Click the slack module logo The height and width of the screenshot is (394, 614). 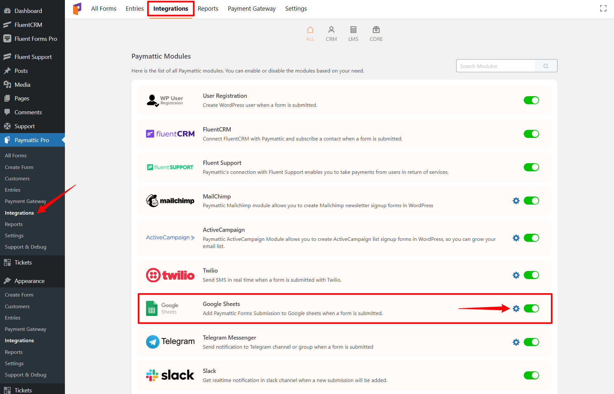tap(170, 375)
